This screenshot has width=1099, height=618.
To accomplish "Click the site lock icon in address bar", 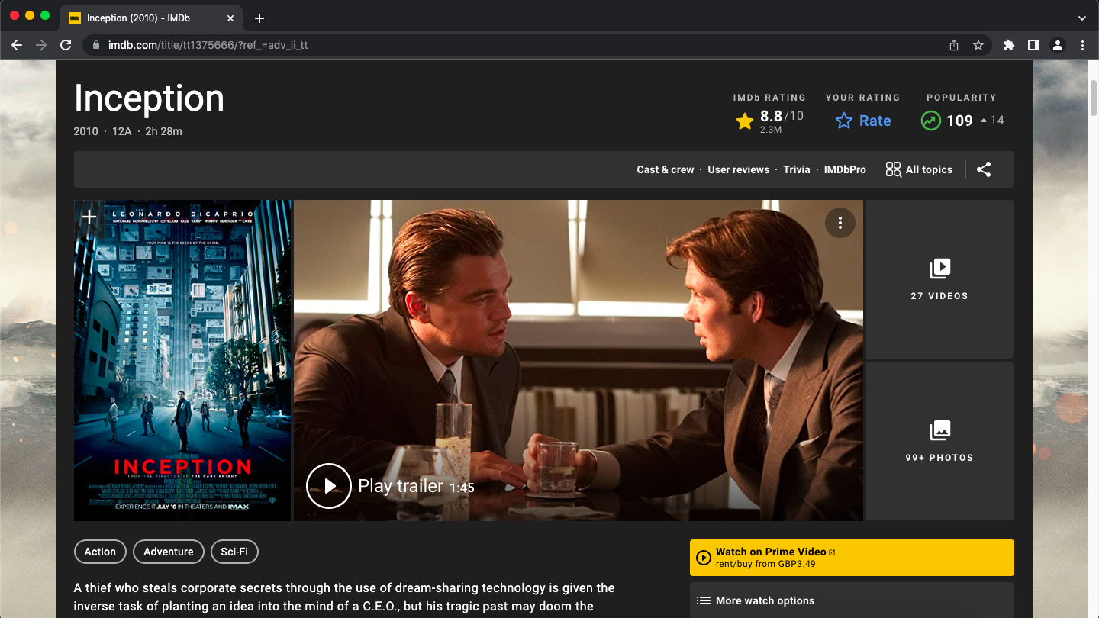I will click(x=95, y=45).
